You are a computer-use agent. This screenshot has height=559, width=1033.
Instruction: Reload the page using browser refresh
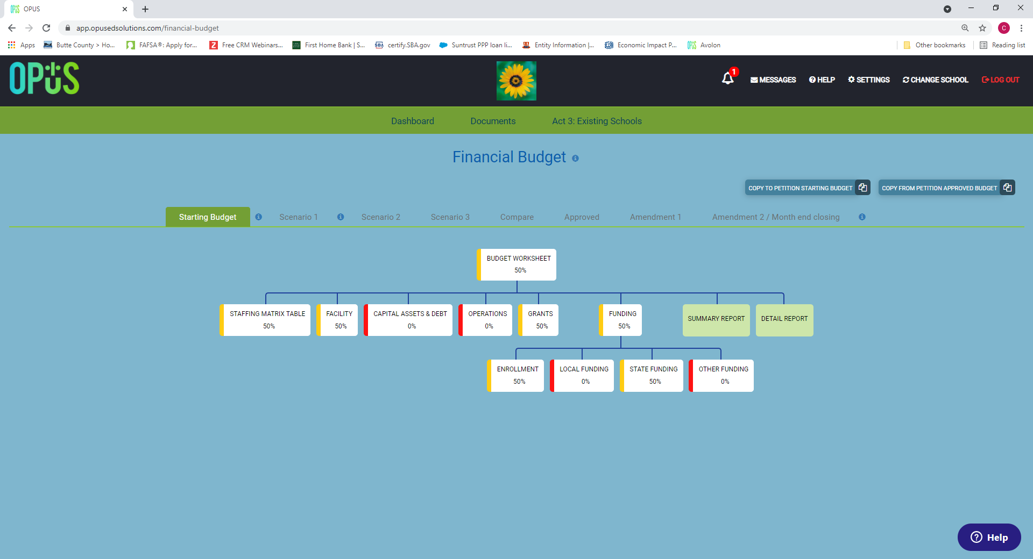click(x=46, y=28)
